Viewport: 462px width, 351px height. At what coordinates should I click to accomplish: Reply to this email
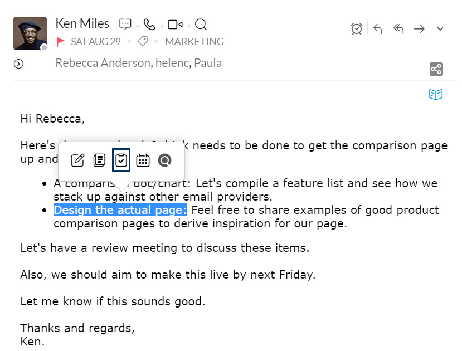(378, 29)
